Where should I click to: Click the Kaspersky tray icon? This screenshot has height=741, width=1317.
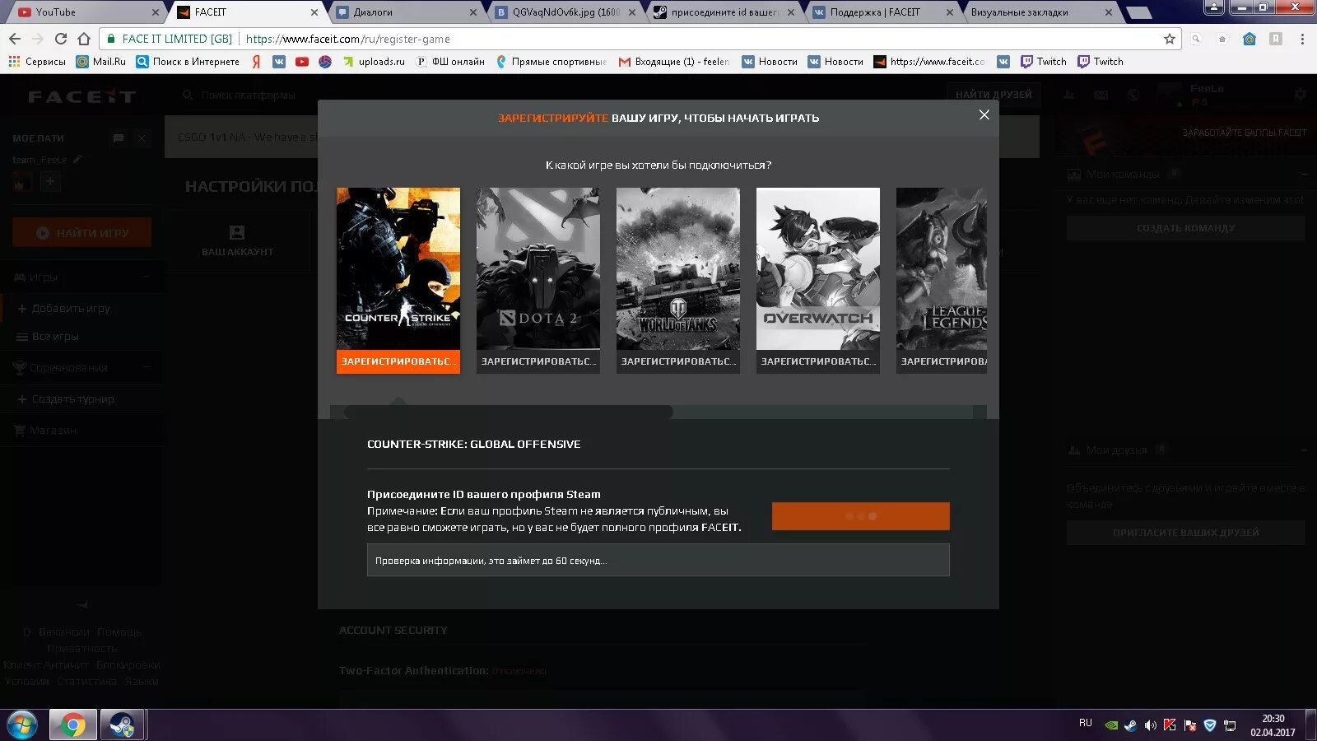pos(1170,725)
